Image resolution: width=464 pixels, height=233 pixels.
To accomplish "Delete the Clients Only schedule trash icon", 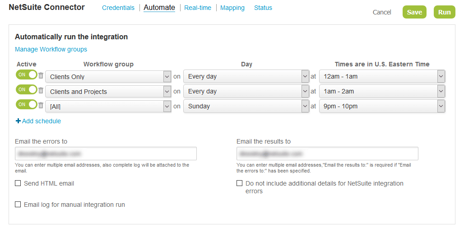I will (41, 75).
